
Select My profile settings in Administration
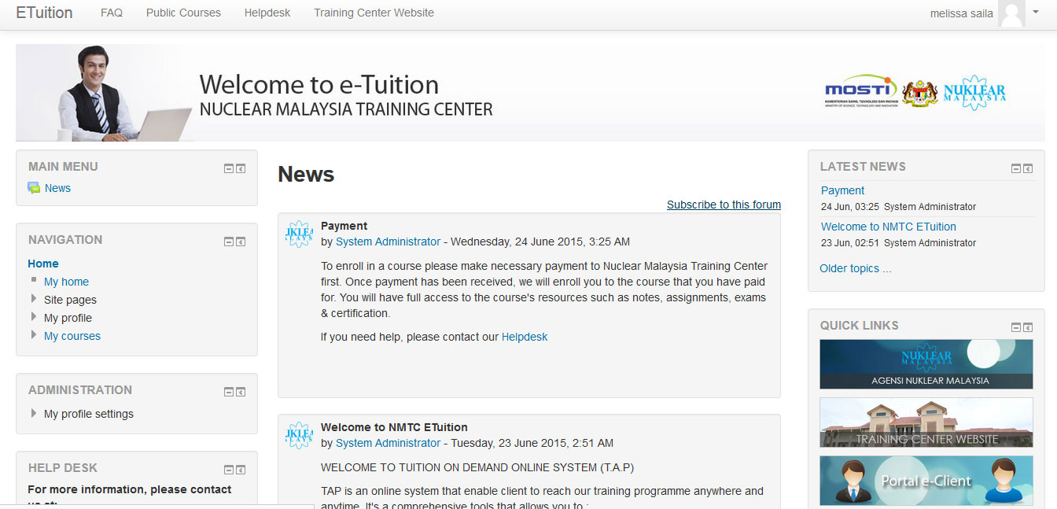[89, 414]
